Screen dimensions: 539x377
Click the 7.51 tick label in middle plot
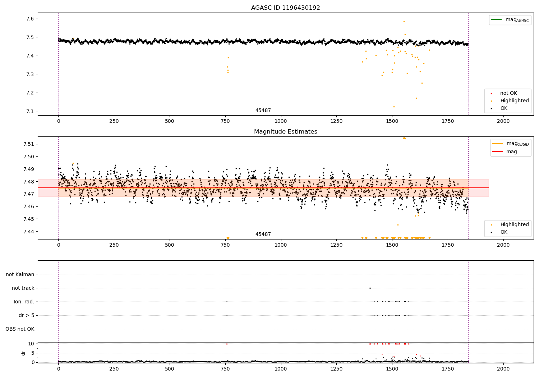click(x=28, y=144)
